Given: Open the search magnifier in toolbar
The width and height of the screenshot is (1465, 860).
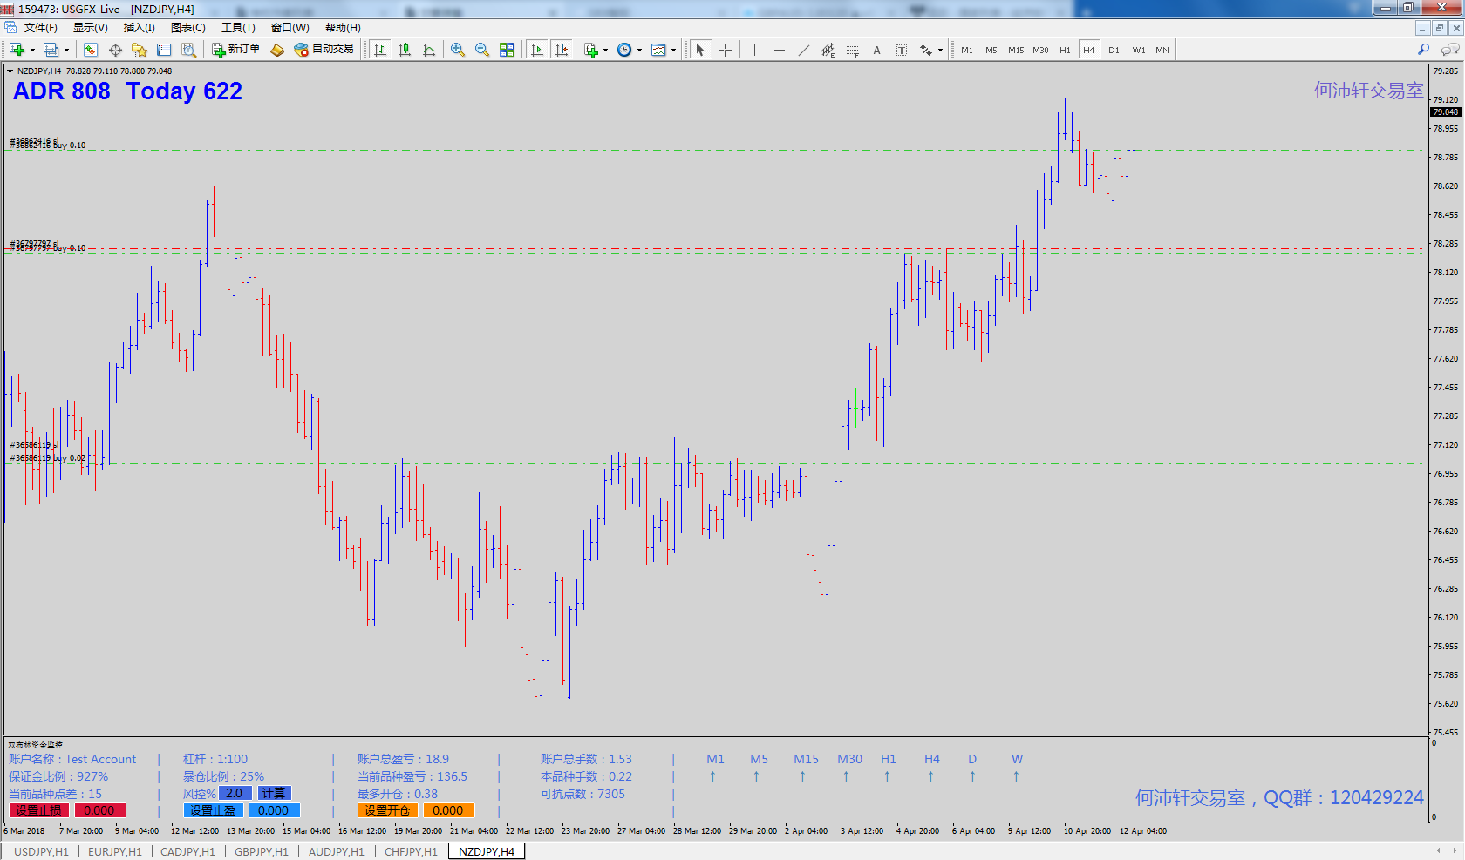Looking at the screenshot, I should tap(1424, 50).
